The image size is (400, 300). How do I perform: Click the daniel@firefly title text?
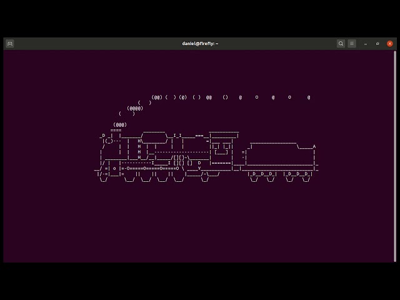[x=200, y=44]
